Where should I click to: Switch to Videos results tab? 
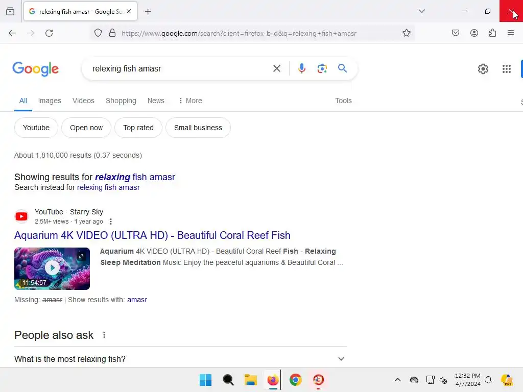[x=83, y=101]
